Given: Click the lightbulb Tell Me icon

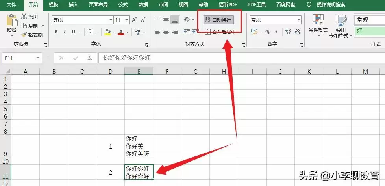Looking at the screenshot, I should click(x=310, y=5).
